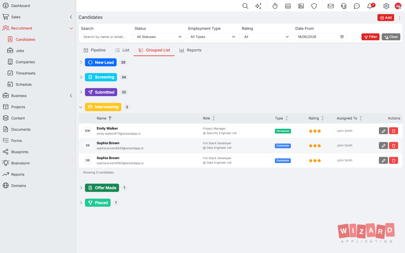Open the image gallery icon
Image resolution: width=405 pixels, height=253 pixels.
(301, 6)
